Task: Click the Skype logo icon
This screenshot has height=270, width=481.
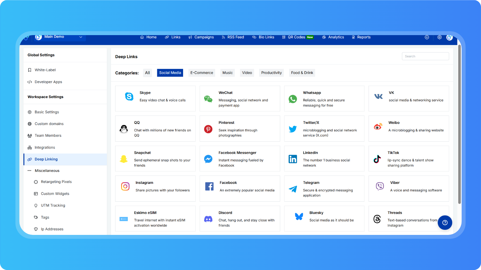Action: click(129, 96)
